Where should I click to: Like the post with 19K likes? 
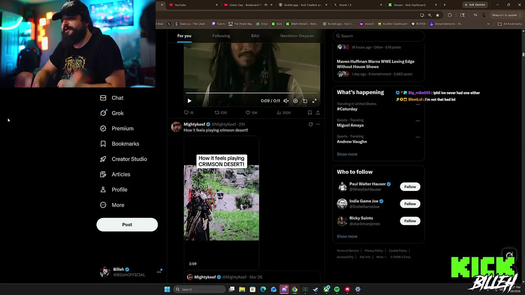[251, 113]
